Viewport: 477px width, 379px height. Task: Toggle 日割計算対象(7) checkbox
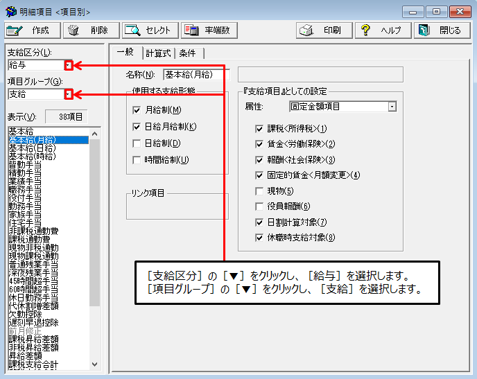(259, 222)
